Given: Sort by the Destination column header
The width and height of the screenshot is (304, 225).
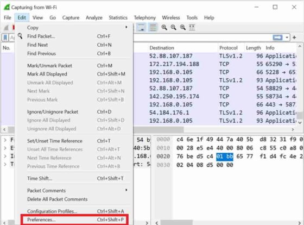Looking at the screenshot, I should pos(162,48).
